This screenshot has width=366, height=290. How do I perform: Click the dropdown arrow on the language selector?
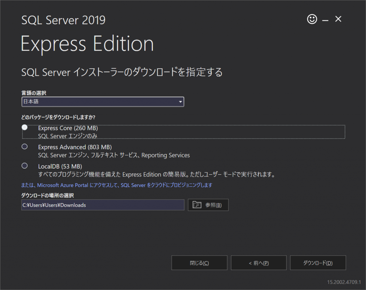pyautogui.click(x=180, y=102)
